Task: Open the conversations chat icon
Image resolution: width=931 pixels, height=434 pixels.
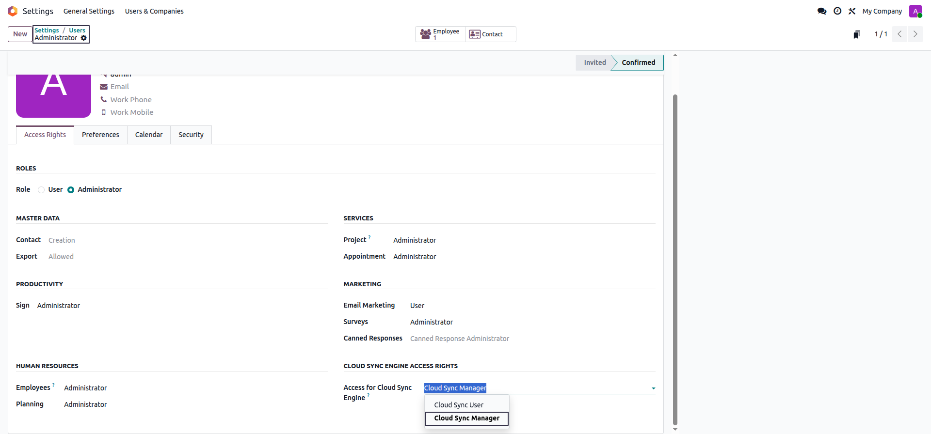Action: [822, 11]
